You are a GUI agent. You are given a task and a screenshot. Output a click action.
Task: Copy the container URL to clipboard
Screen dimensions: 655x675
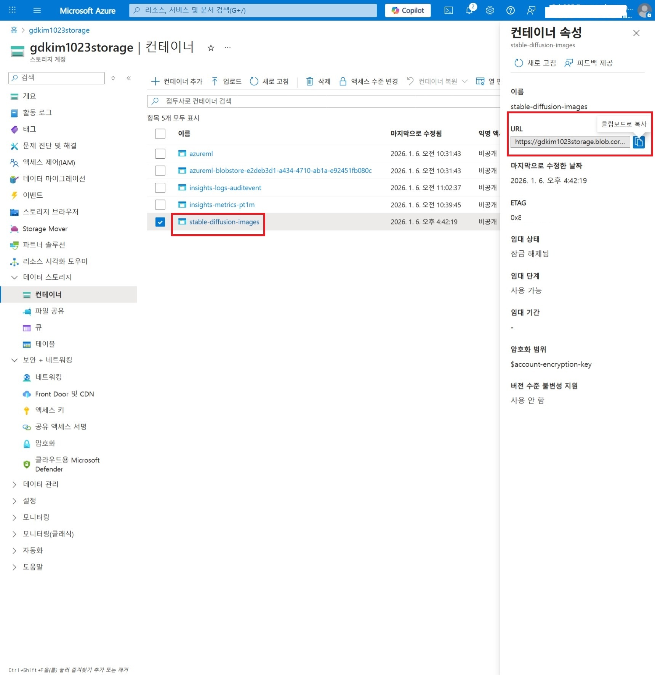tap(639, 142)
